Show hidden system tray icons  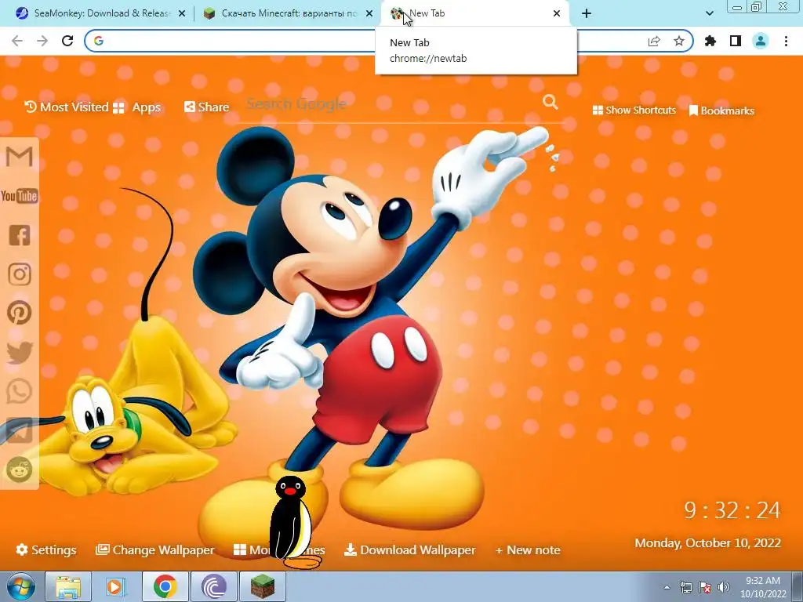point(667,587)
